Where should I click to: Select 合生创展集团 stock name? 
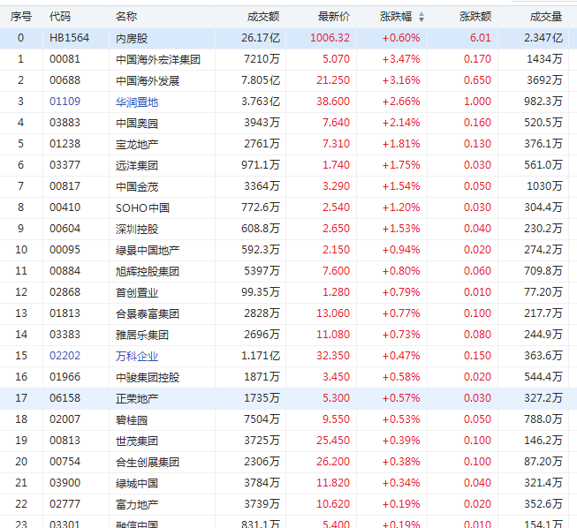[x=148, y=462]
